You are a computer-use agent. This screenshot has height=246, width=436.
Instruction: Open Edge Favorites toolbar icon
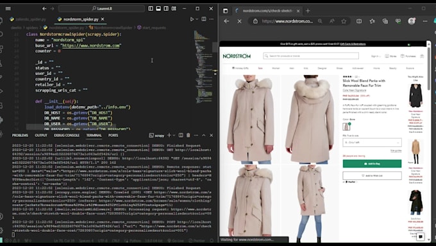pos(372,21)
